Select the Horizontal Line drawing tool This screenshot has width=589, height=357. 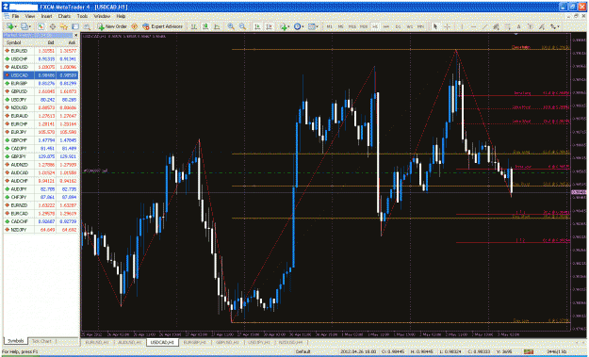pyautogui.click(x=473, y=26)
